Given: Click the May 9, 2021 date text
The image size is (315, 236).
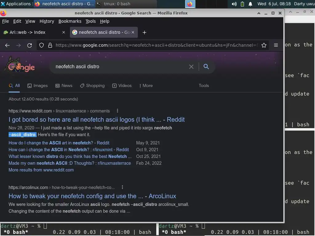Looking at the screenshot, I should pyautogui.click(x=148, y=143).
